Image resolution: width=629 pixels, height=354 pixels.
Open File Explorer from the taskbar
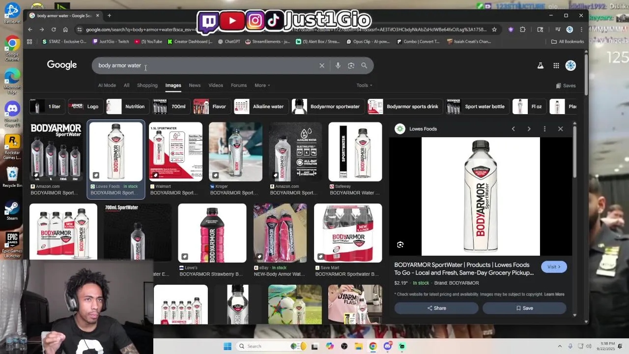pyautogui.click(x=359, y=346)
